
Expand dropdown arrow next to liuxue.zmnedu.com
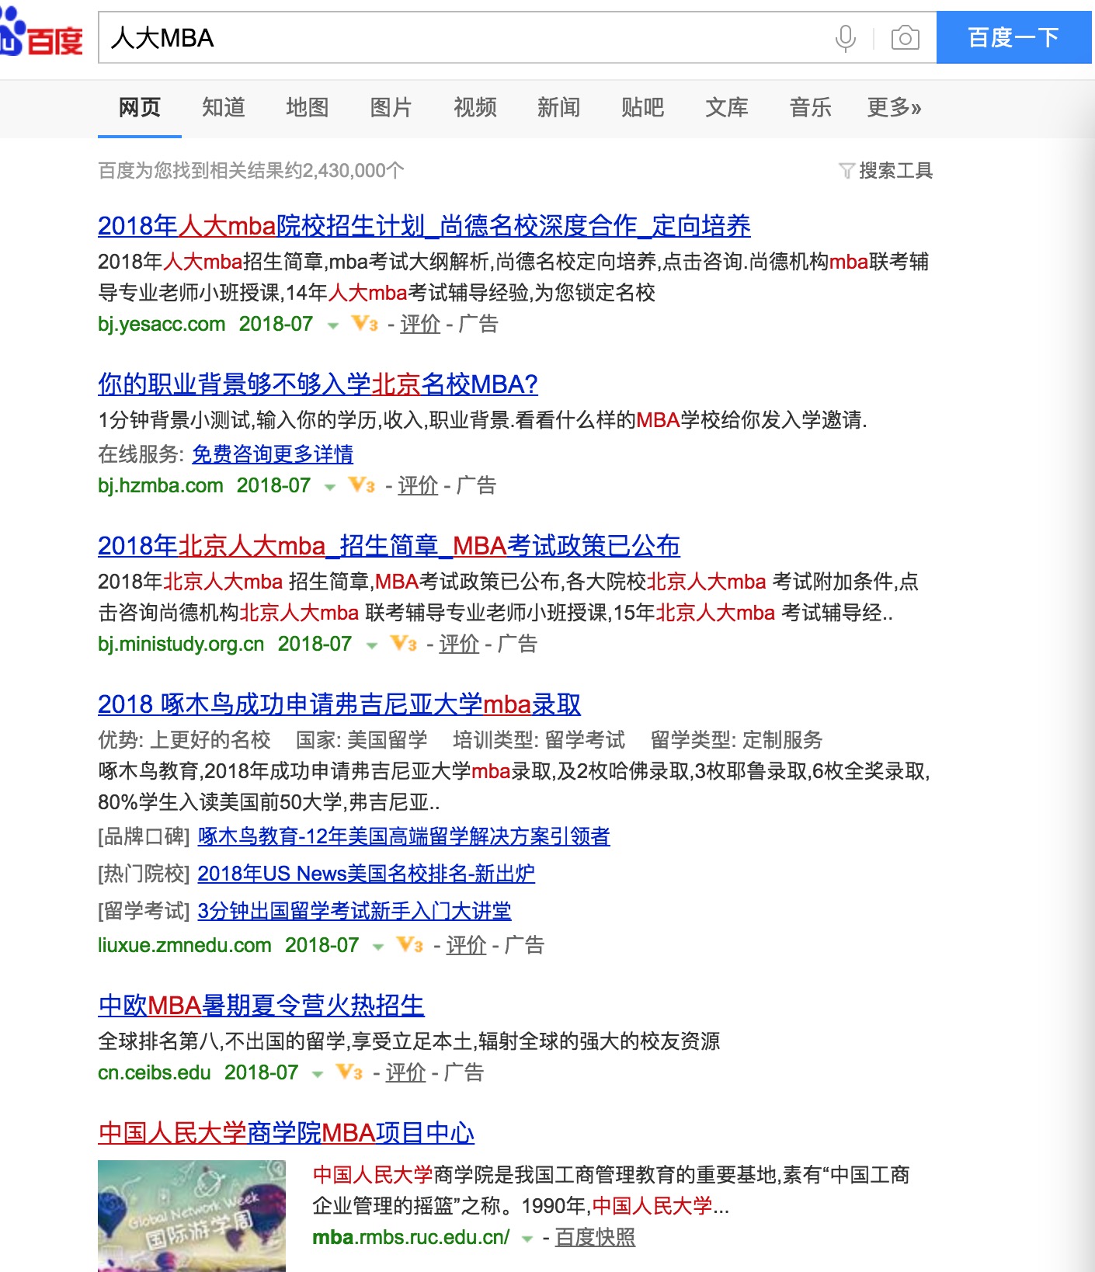(x=378, y=947)
